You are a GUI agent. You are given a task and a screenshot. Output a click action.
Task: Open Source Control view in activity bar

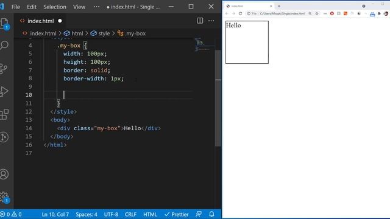4,69
